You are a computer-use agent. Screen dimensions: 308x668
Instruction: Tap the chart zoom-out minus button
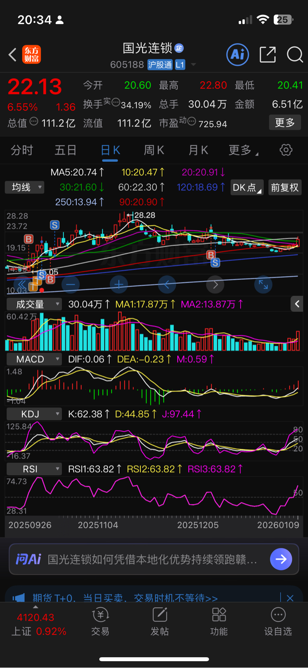coord(71,285)
